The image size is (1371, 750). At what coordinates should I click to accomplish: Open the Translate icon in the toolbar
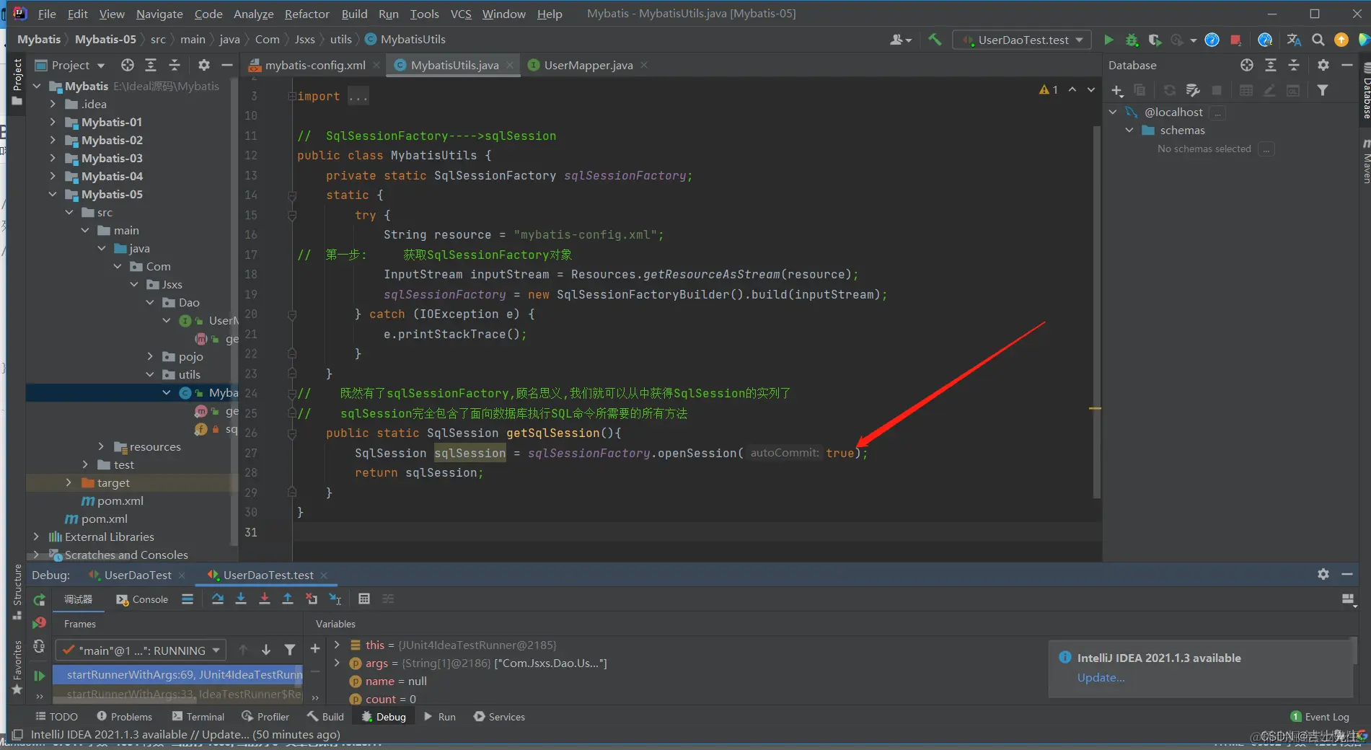click(x=1294, y=40)
